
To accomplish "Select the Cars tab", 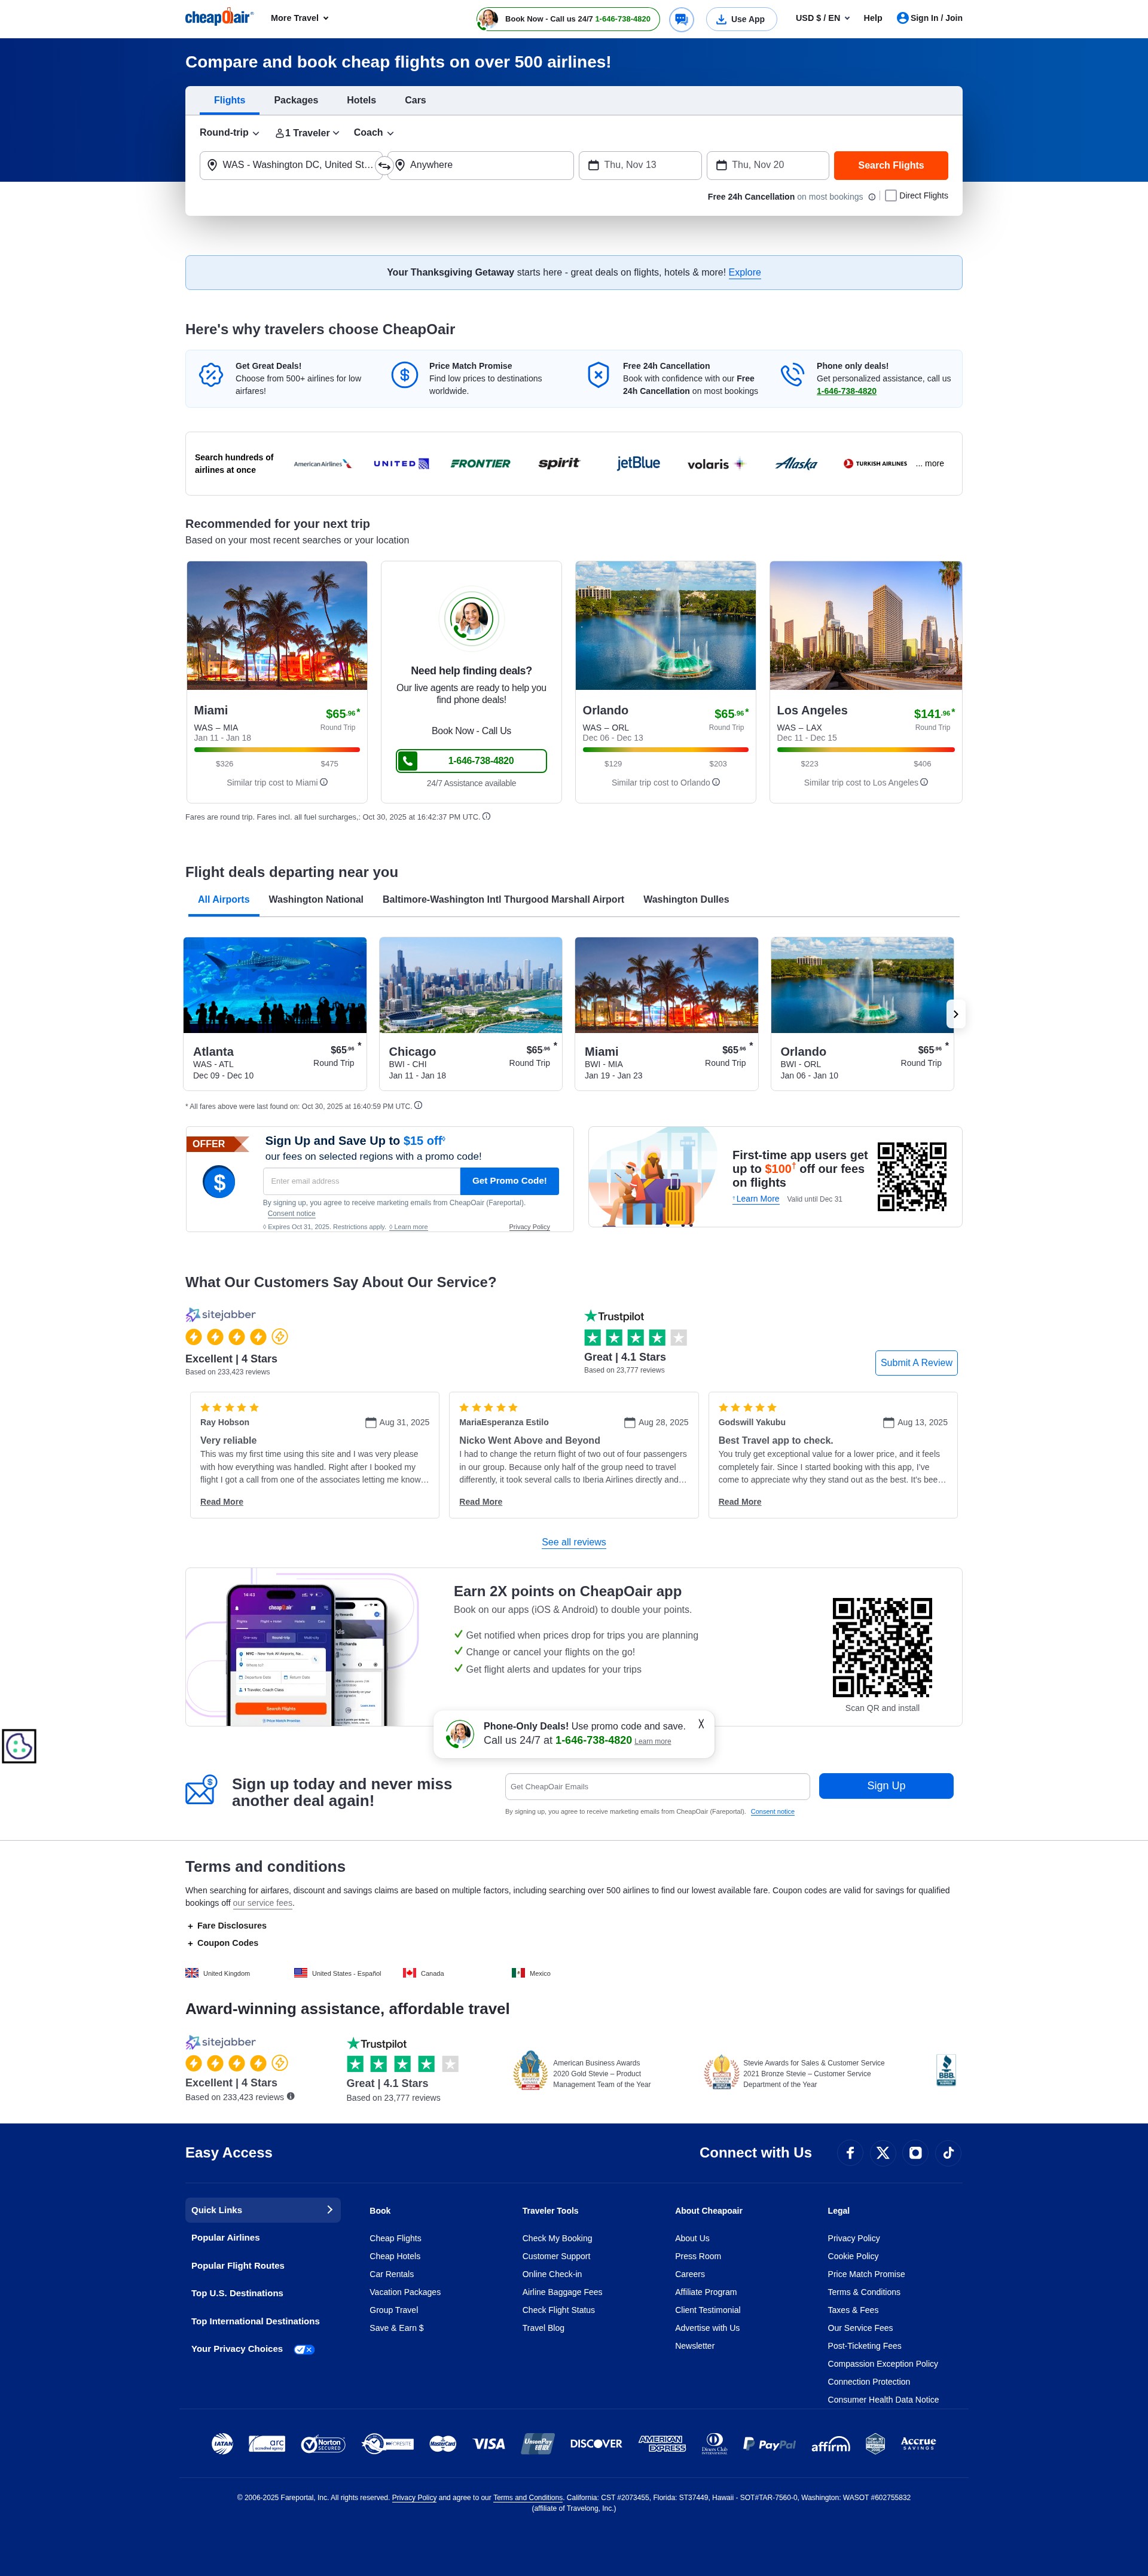I will (x=415, y=100).
